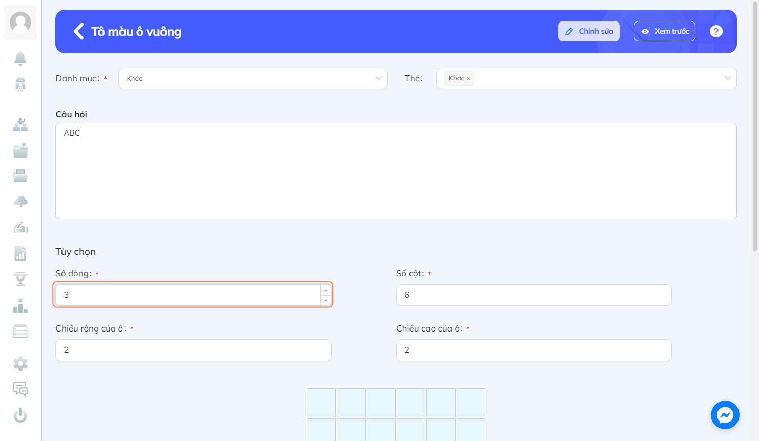The image size is (759, 441).
Task: Decrease Số dòng with down stepper
Action: pos(326,300)
